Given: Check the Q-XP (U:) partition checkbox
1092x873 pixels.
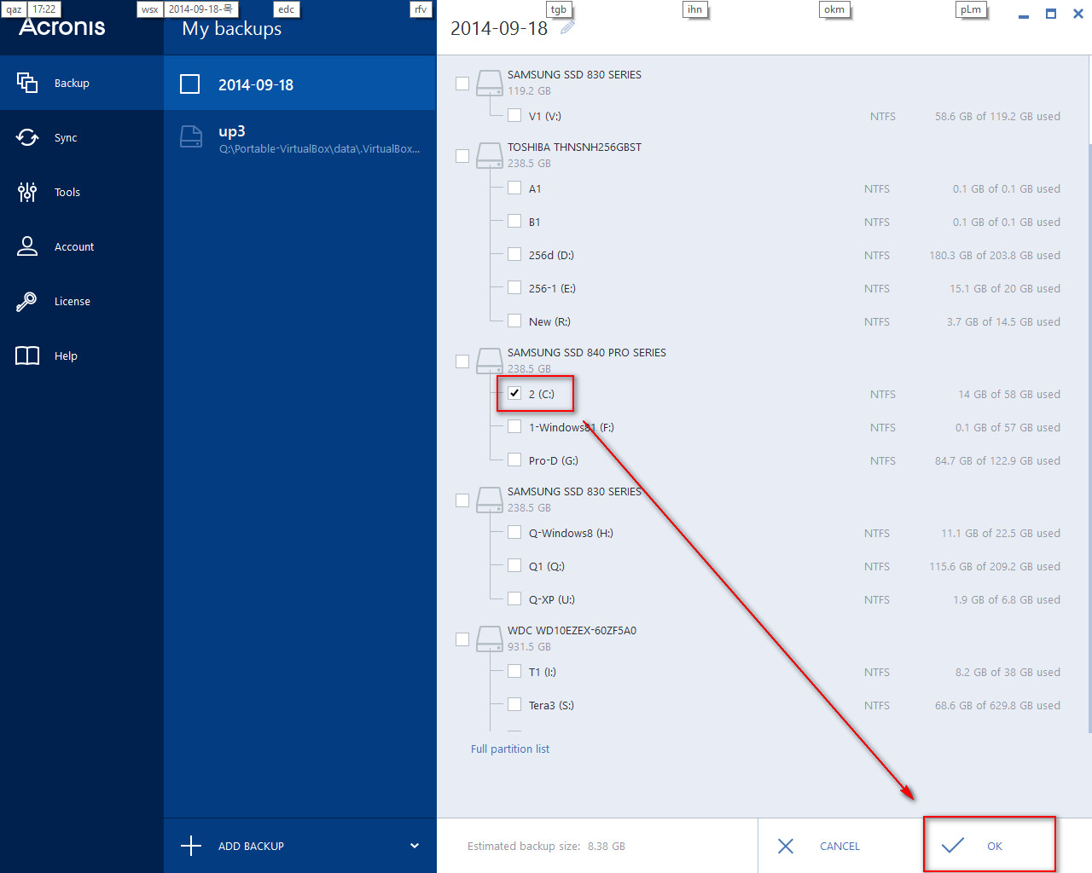Looking at the screenshot, I should tap(514, 598).
